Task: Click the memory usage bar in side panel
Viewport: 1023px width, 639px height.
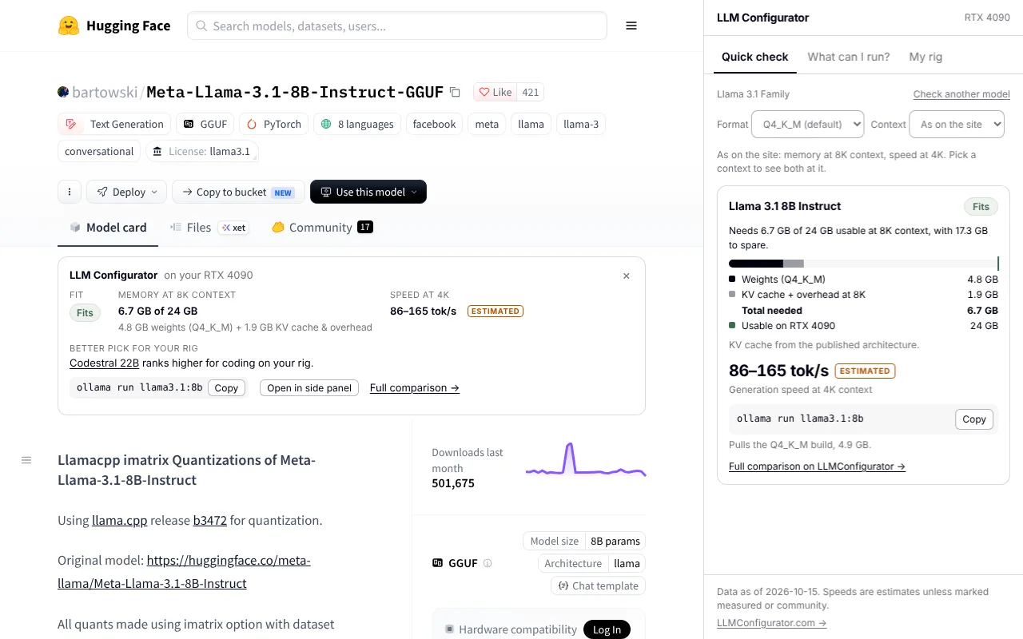Action: click(863, 264)
